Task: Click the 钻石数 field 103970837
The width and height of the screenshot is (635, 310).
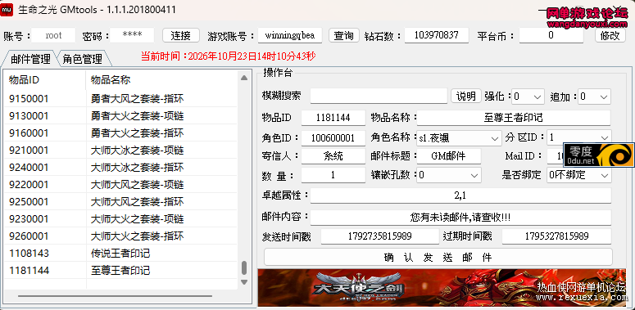Action: coord(436,35)
